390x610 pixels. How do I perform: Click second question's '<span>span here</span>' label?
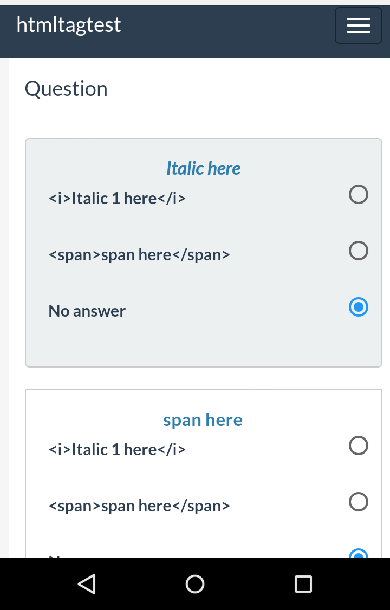[x=139, y=506]
